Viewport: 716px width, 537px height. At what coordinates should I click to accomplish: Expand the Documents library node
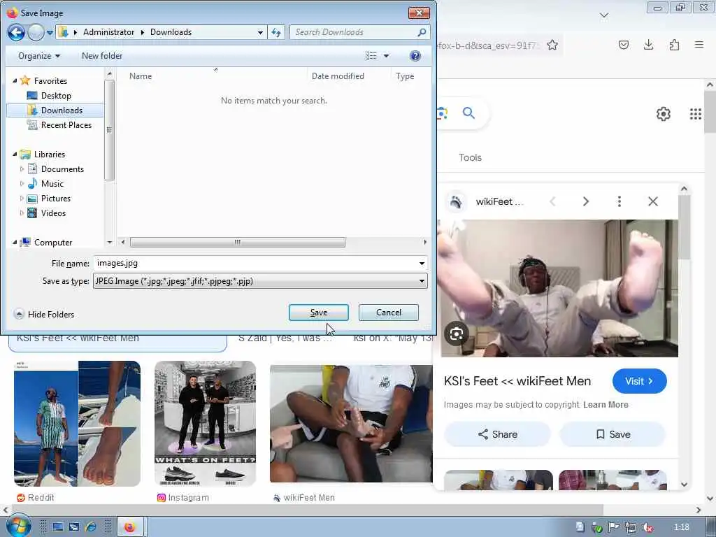pyautogui.click(x=22, y=169)
